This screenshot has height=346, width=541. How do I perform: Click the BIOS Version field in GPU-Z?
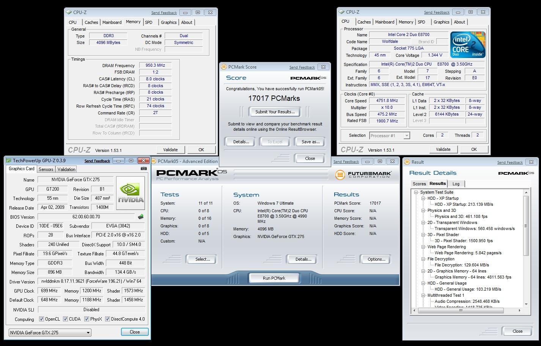click(x=86, y=217)
